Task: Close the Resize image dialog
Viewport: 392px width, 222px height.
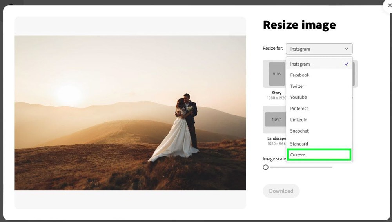Action: click(389, 5)
